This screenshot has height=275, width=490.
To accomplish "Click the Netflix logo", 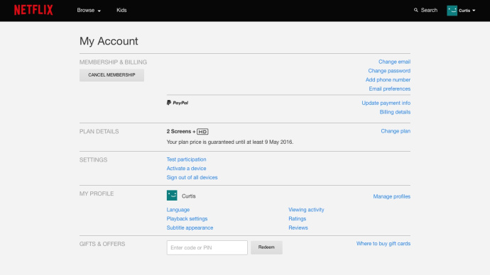I will coord(33,10).
